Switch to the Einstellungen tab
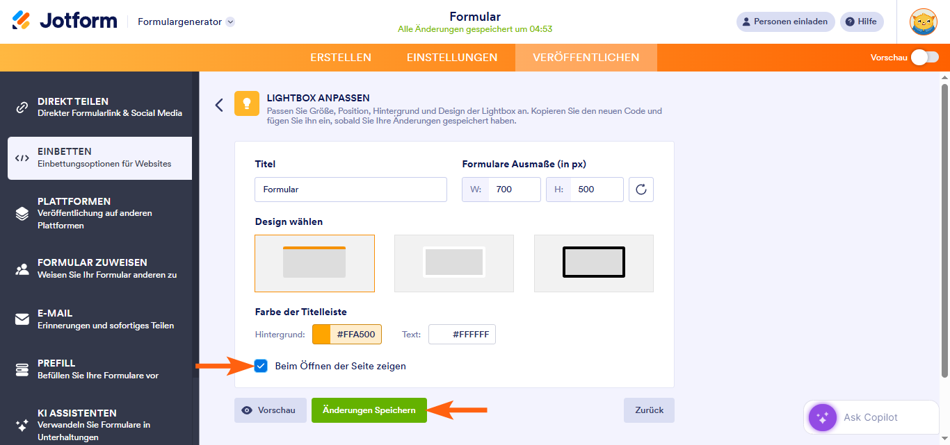This screenshot has width=950, height=445. 451,58
